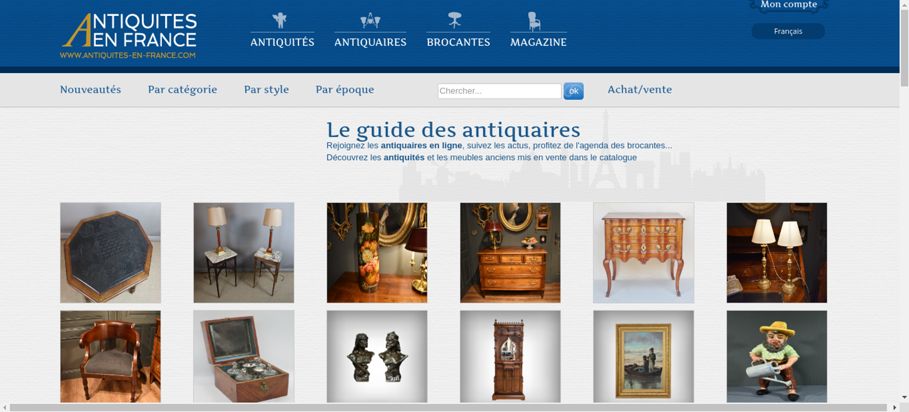909x412 pixels.
Task: Click the chandelier icon above Antiquaires
Action: click(370, 20)
